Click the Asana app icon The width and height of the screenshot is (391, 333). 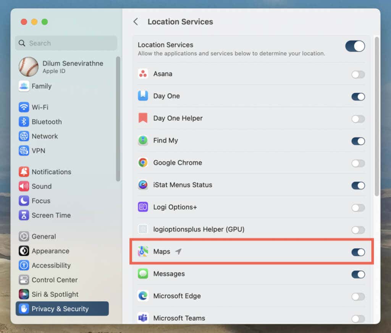[x=143, y=74]
